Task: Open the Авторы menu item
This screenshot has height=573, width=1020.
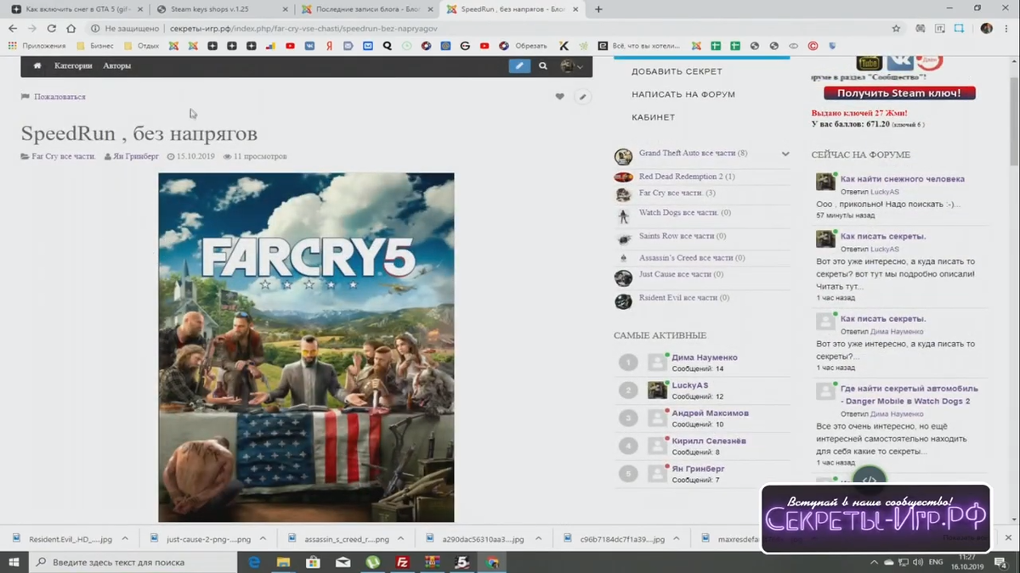Action: tap(117, 65)
